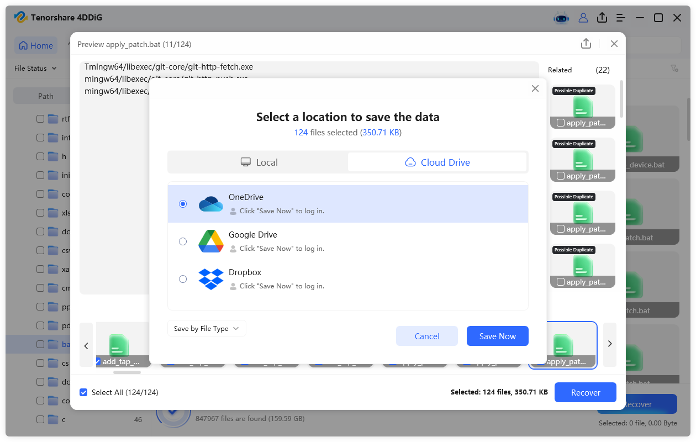696x442 pixels.
Task: Check the second related apply_pat duplicate checkbox
Action: coord(561,176)
